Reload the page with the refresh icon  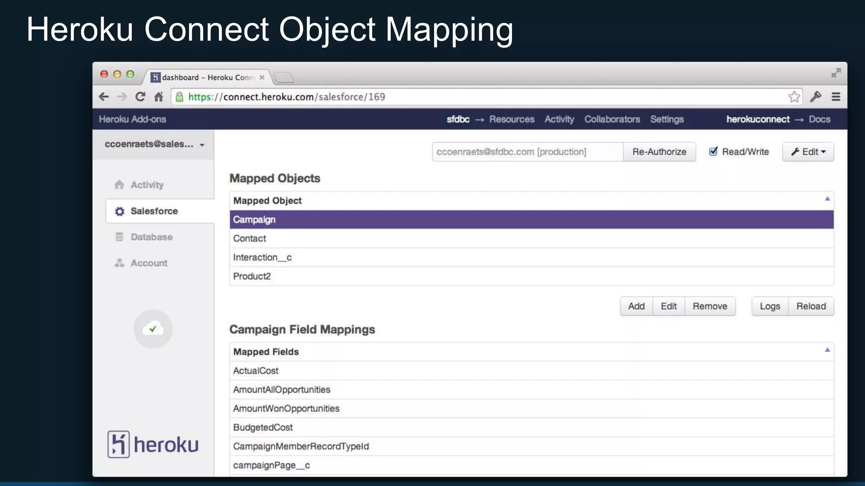(140, 97)
